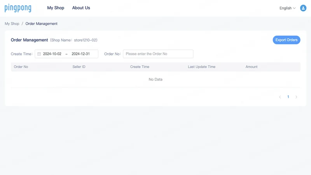
Task: Go to previous page arrow
Action: [280, 97]
